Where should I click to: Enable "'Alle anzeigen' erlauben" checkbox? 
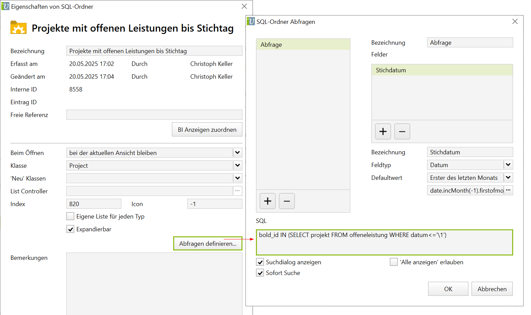point(393,262)
